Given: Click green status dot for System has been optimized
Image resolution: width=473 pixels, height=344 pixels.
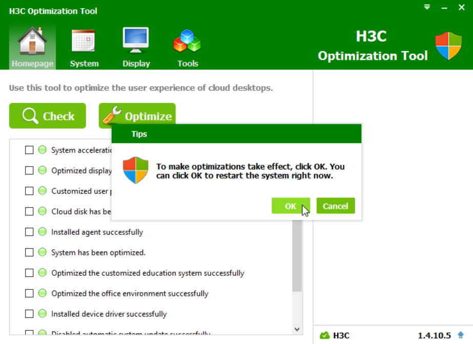Looking at the screenshot, I should tap(42, 252).
